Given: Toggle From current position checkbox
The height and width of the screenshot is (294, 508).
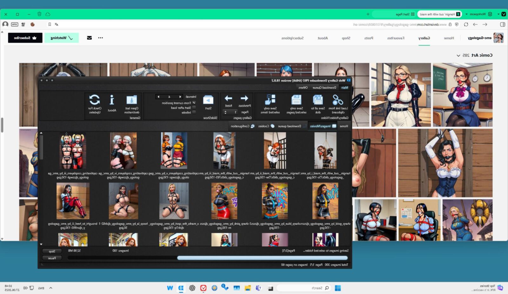Looking at the screenshot, I should 194,103.
